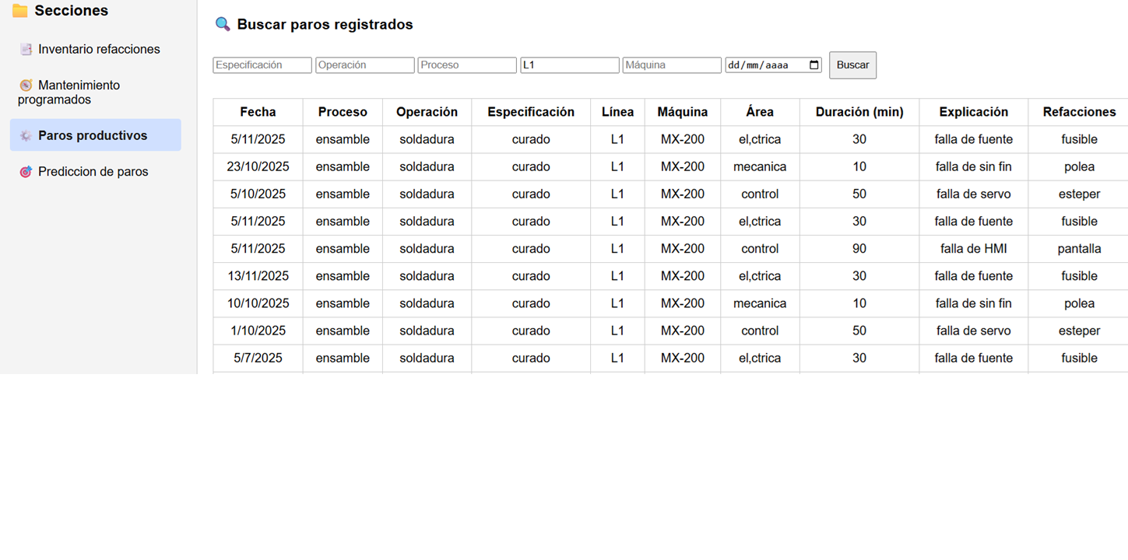
Task: Click the Proceso search field
Action: pos(466,65)
